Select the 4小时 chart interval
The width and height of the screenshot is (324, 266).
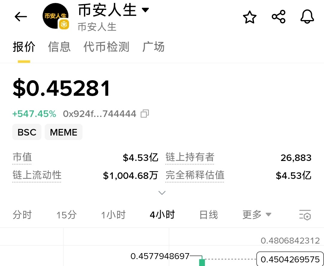(x=162, y=215)
